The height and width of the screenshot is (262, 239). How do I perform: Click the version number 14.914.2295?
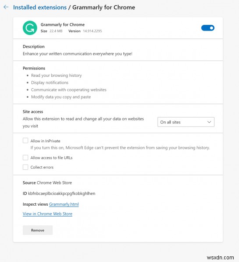coord(92,31)
